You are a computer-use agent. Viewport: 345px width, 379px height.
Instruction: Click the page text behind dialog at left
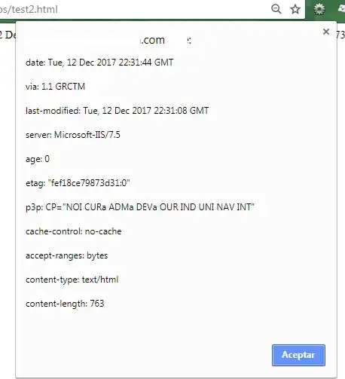tap(8, 35)
